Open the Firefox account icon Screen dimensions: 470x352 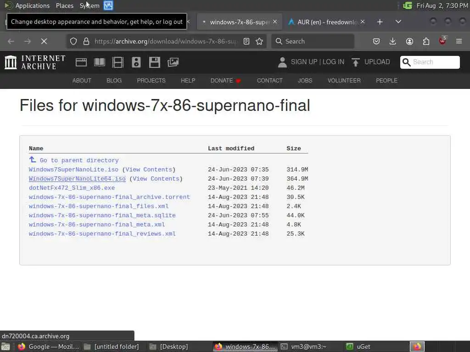pyautogui.click(x=409, y=41)
